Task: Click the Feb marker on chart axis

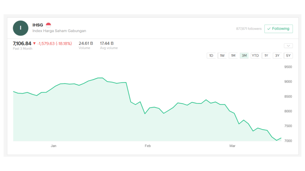Action: pyautogui.click(x=148, y=146)
